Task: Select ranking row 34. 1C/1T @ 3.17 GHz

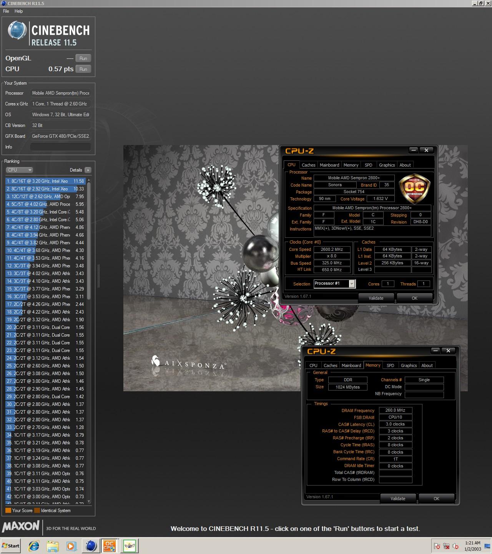Action: coord(45,435)
